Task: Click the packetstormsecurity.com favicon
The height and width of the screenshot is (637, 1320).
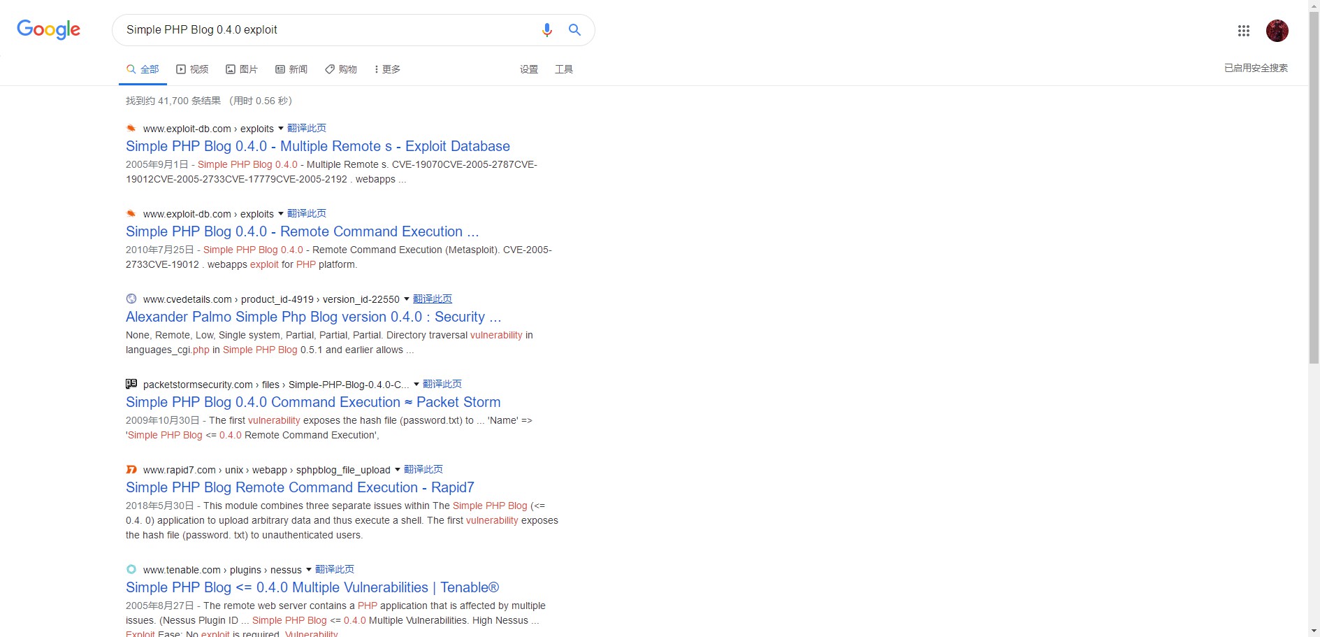Action: click(131, 385)
